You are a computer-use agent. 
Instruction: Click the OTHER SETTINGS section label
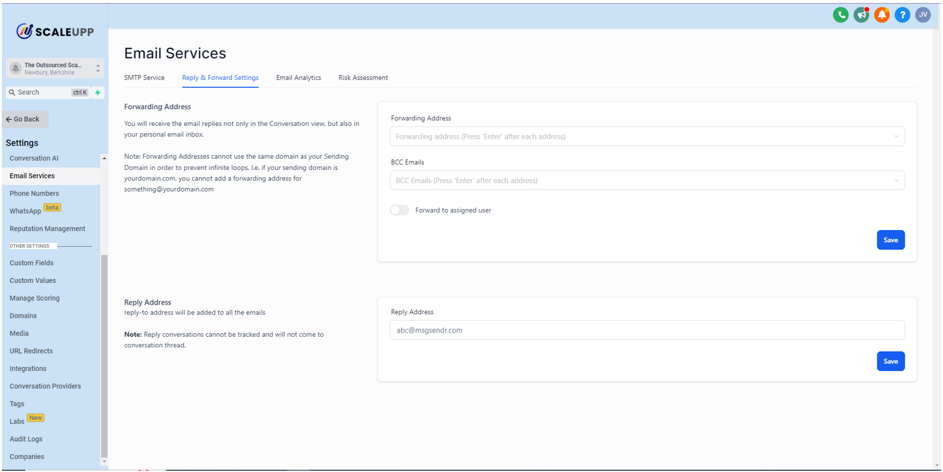point(30,246)
